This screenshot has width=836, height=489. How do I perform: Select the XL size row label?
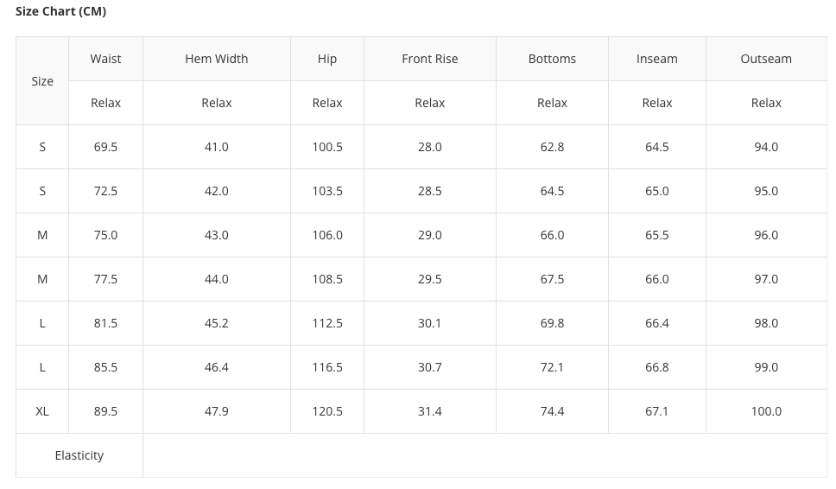pyautogui.click(x=42, y=411)
